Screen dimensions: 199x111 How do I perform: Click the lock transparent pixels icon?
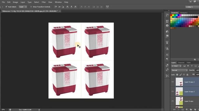tap(177, 75)
